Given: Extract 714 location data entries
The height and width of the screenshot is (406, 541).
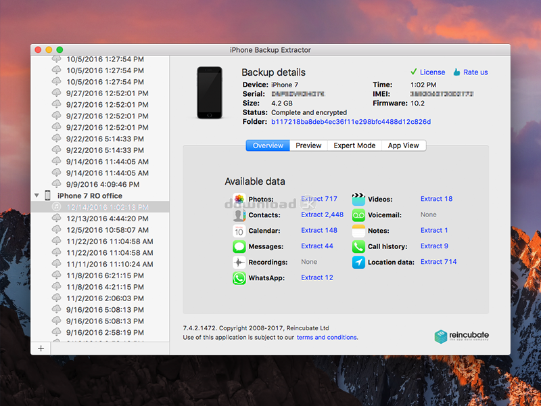Looking at the screenshot, I should pyautogui.click(x=438, y=262).
